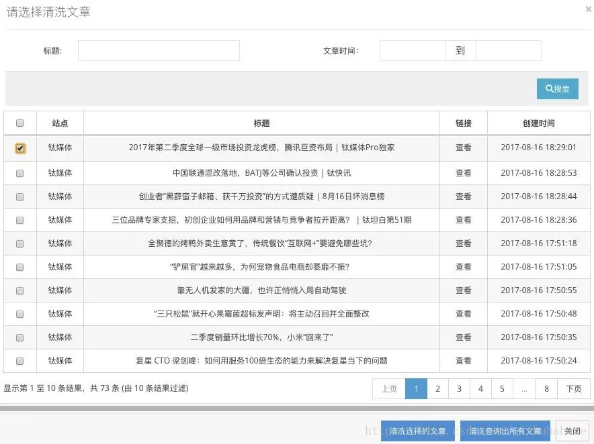
Task: Click 钛媒体 site cell in 三只松鼠 row
Action: 60,313
